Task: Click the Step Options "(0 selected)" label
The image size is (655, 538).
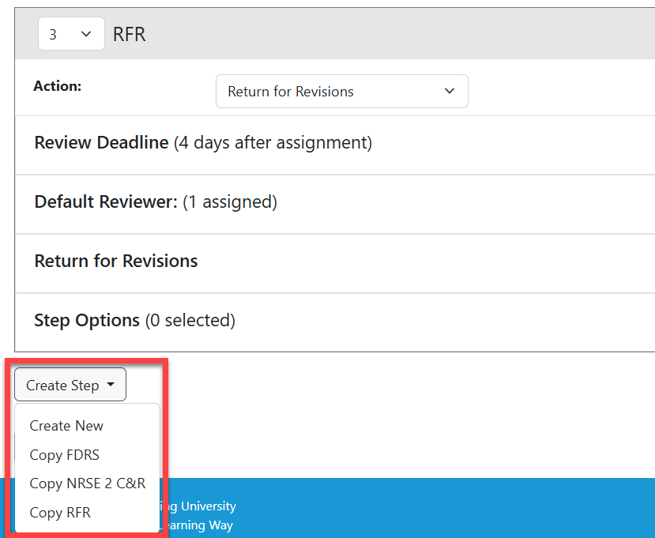Action: [183, 320]
